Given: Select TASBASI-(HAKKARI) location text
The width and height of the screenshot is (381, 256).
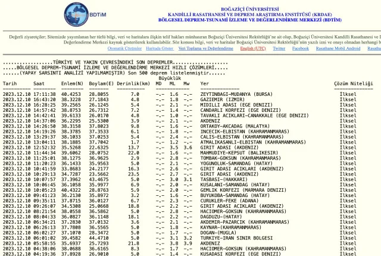Looking at the screenshot, I should tap(224, 179).
